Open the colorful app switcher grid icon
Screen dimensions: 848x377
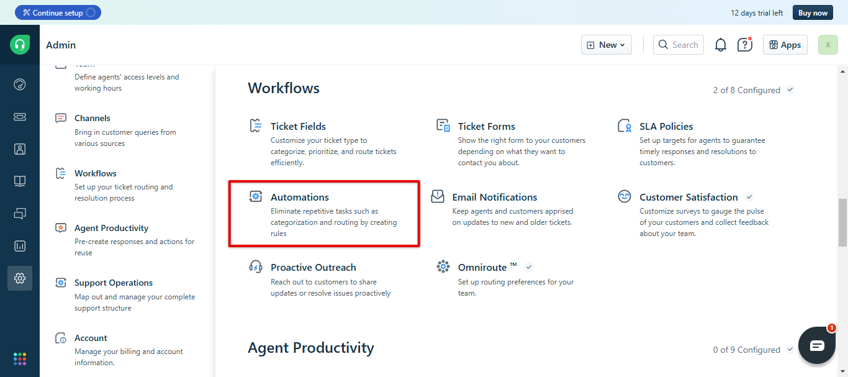tap(20, 359)
